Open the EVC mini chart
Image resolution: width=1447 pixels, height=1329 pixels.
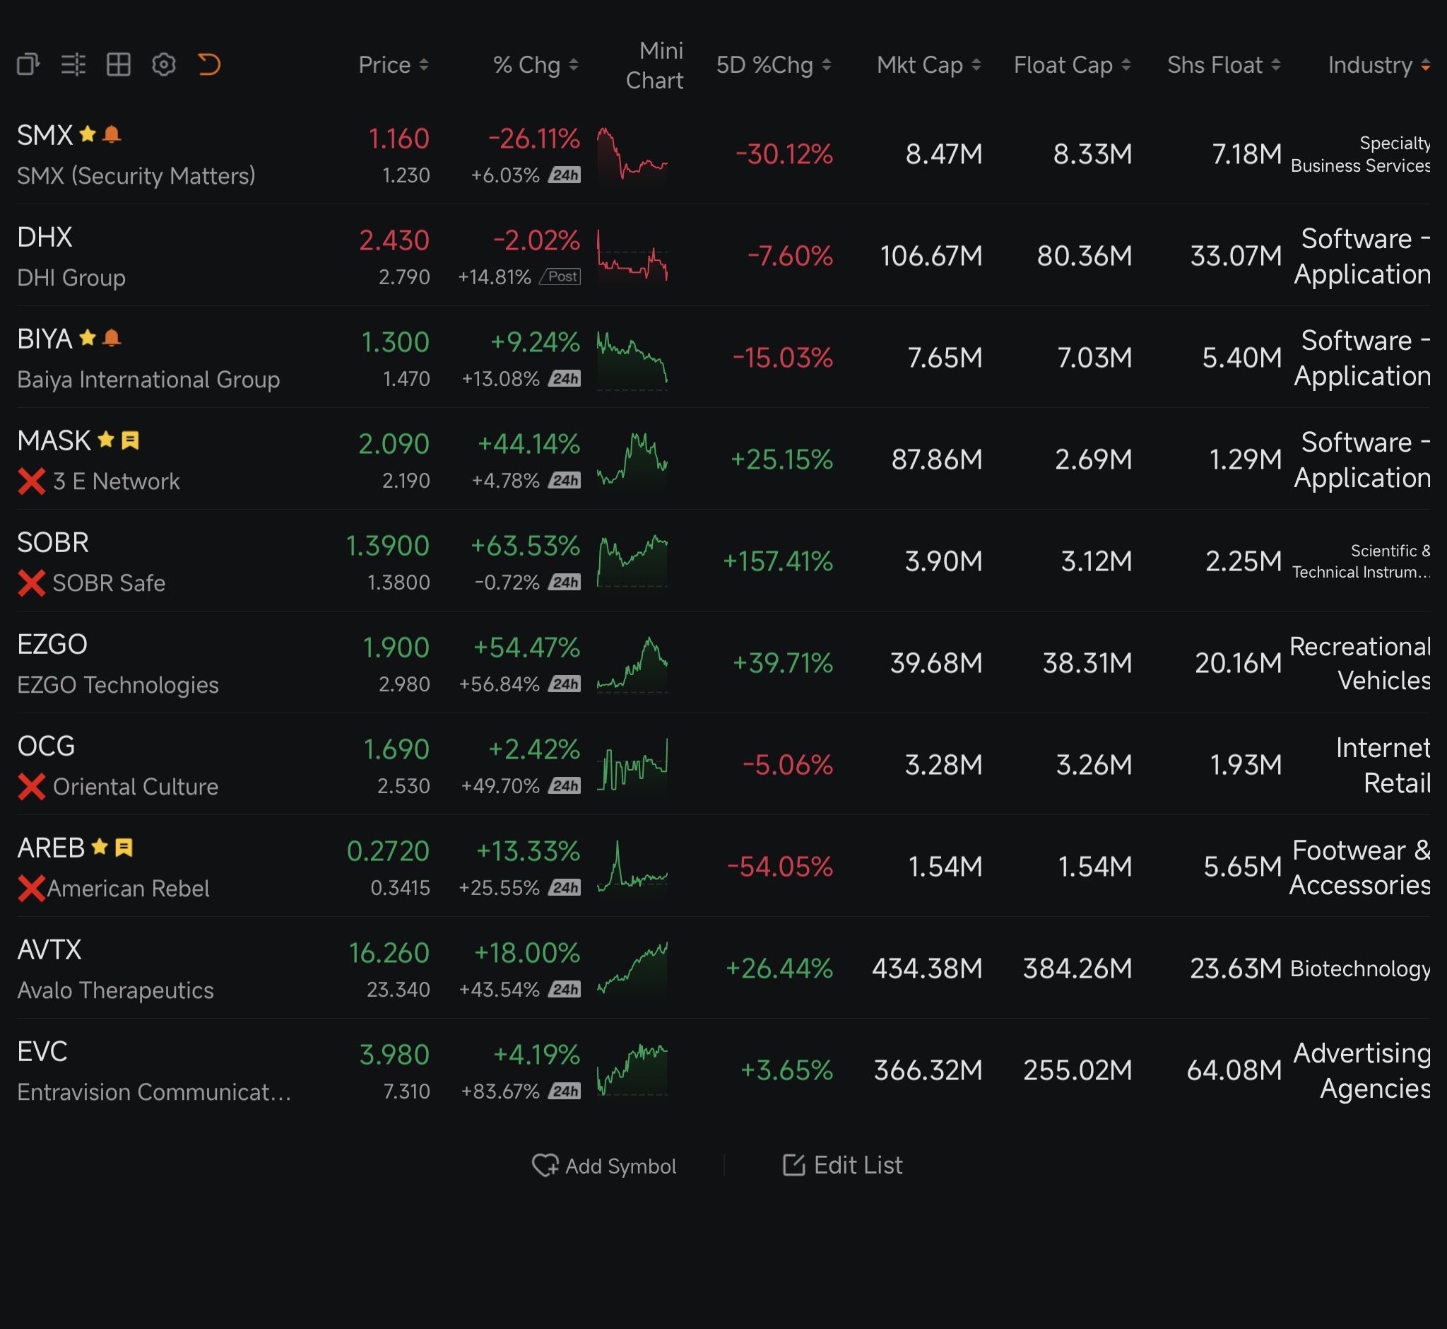632,1070
